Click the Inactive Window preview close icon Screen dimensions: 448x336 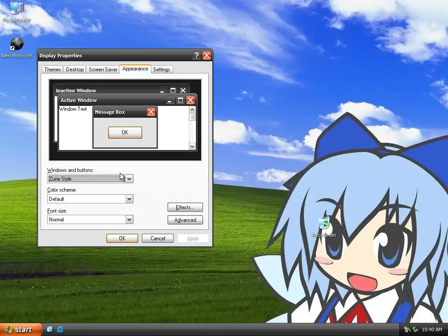pyautogui.click(x=183, y=90)
